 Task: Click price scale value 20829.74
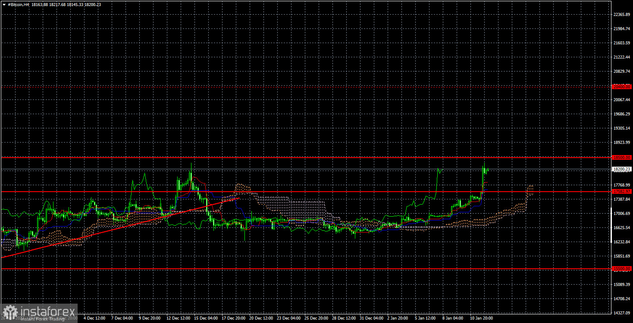622,71
